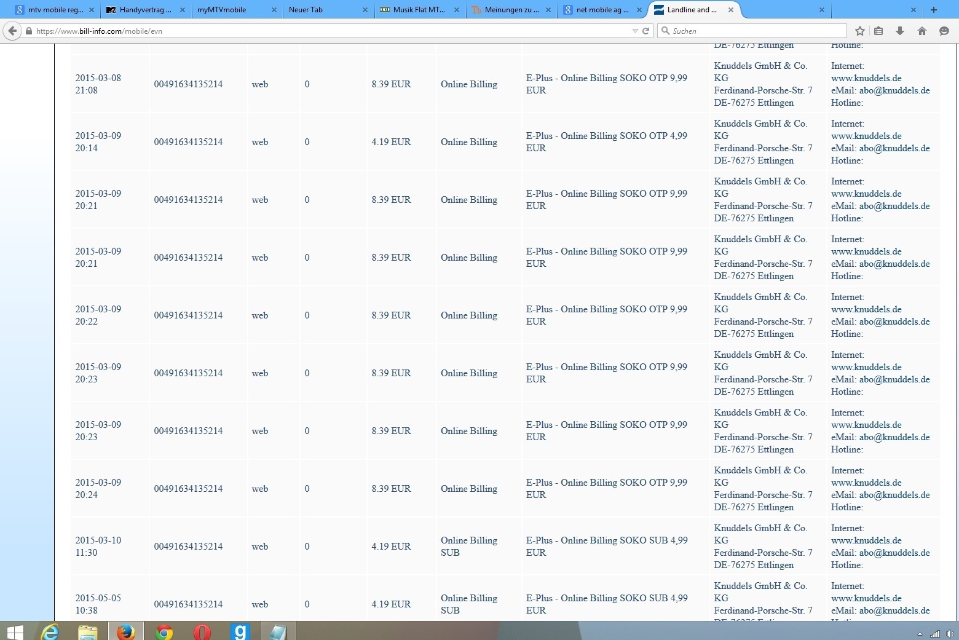Go to the Firefox home page icon

point(922,31)
